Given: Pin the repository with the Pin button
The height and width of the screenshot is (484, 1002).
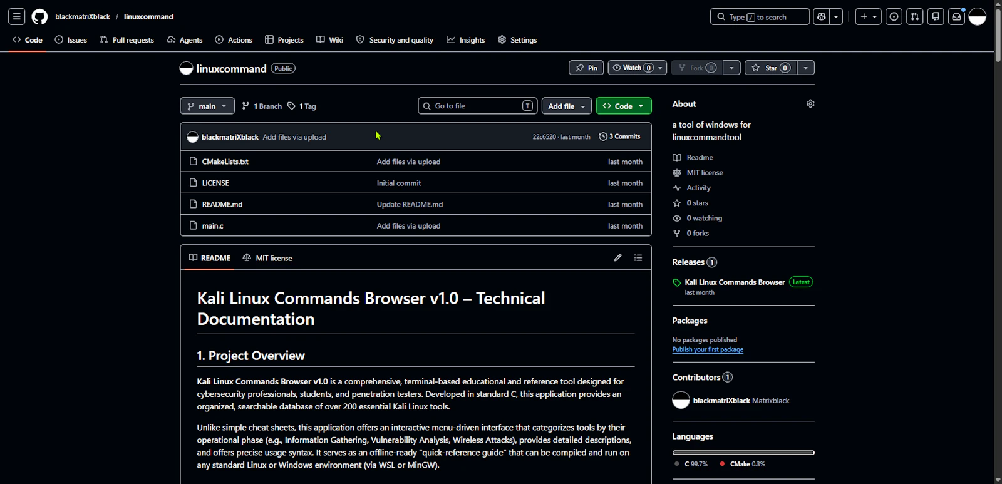Looking at the screenshot, I should coord(586,68).
